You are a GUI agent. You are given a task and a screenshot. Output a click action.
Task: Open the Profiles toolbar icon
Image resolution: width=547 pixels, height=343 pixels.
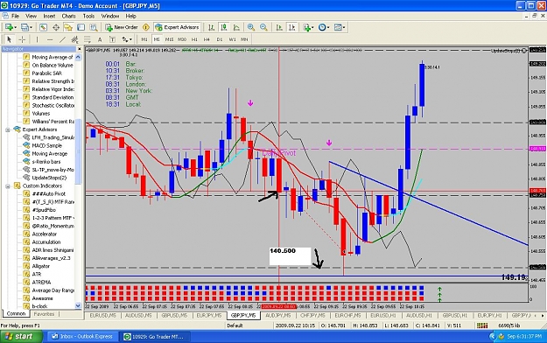tap(26, 27)
